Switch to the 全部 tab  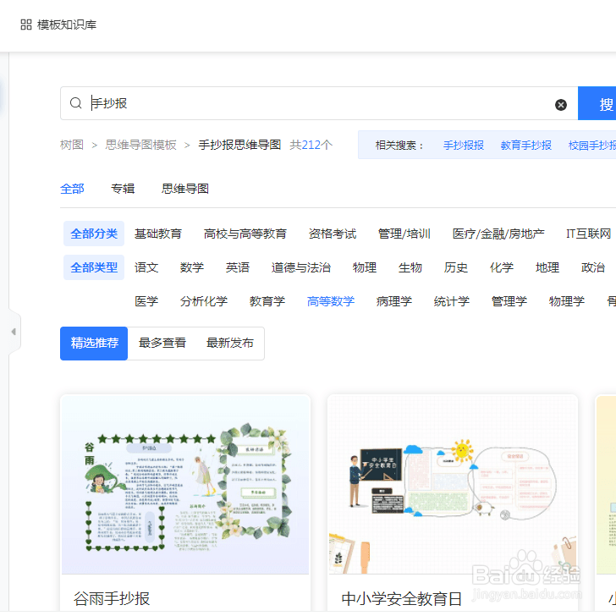[72, 189]
